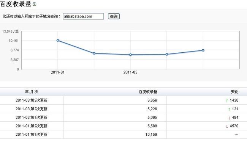Viewport: 247px width, 141px height.
Task: Click the value 10,159 in table
Action: pyautogui.click(x=151, y=135)
